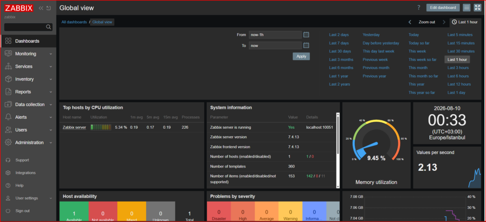Click the sidebar search magnifier icon
The height and width of the screenshot is (222, 486).
[x=48, y=27]
